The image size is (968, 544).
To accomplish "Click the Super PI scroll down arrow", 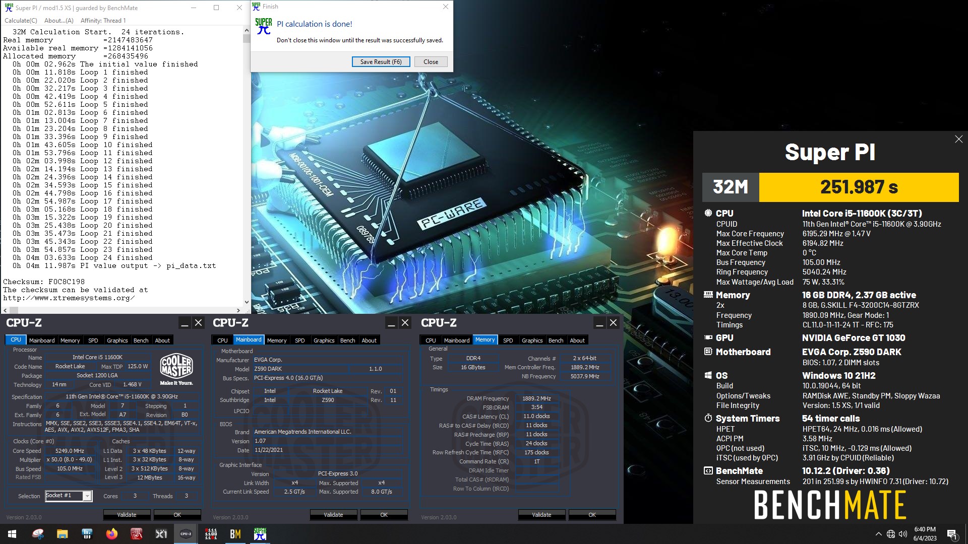I will [x=247, y=302].
